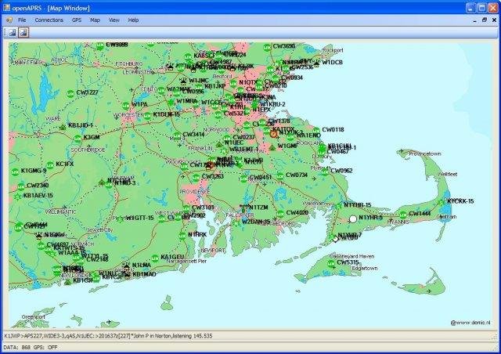The width and height of the screenshot is (501, 354).
Task: Open the Map menu
Action: click(95, 20)
